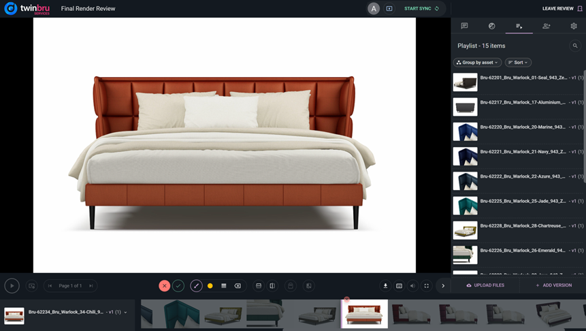Click Add Version
This screenshot has width=586, height=331.
point(553,285)
